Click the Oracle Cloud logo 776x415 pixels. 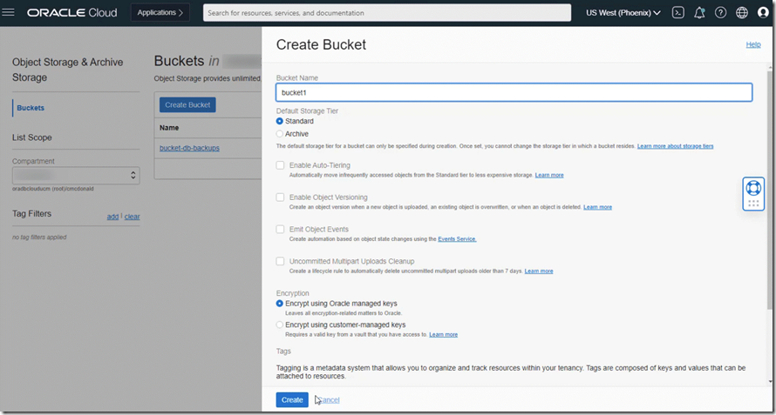74,13
